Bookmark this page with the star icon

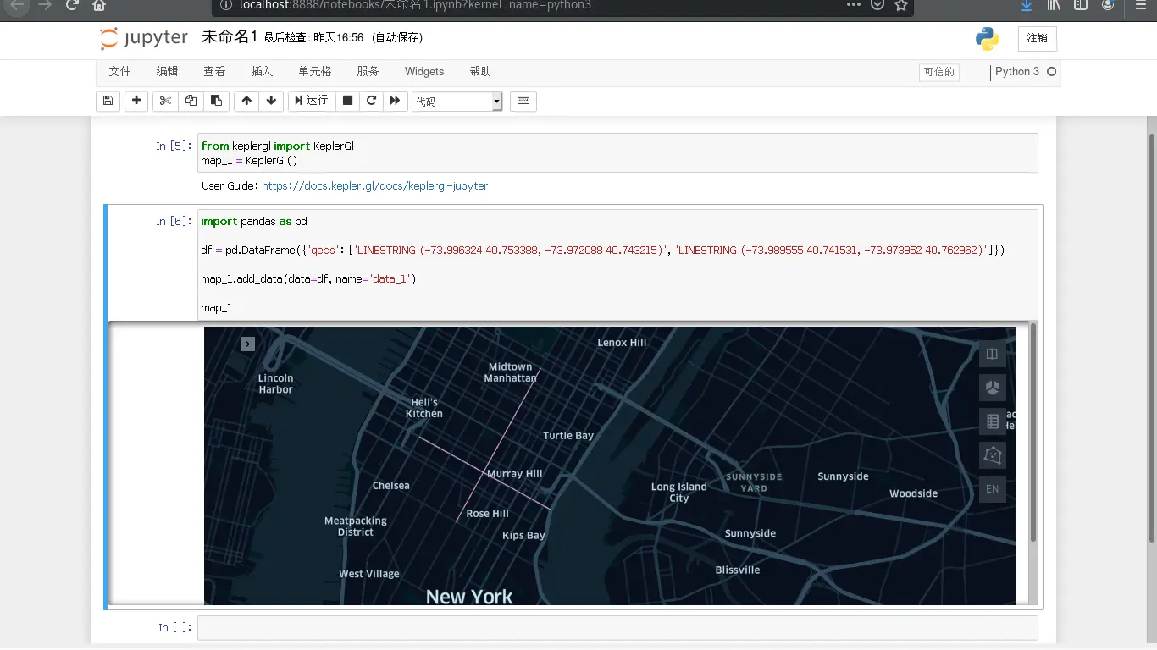pyautogui.click(x=901, y=5)
